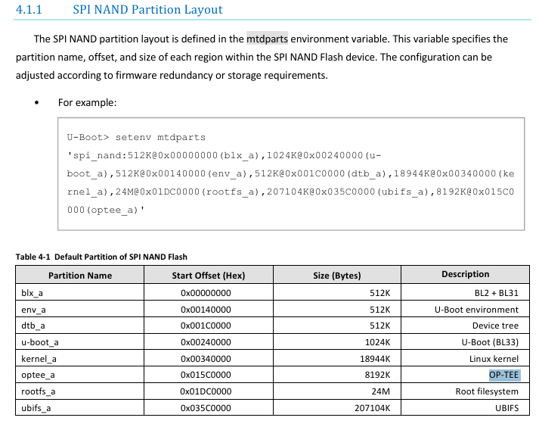Select the "Root filesystem" description cell
This screenshot has width=539, height=427.
pos(487,392)
